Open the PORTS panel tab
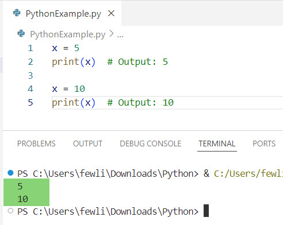Screen dimensions: 283x225 [x=264, y=143]
